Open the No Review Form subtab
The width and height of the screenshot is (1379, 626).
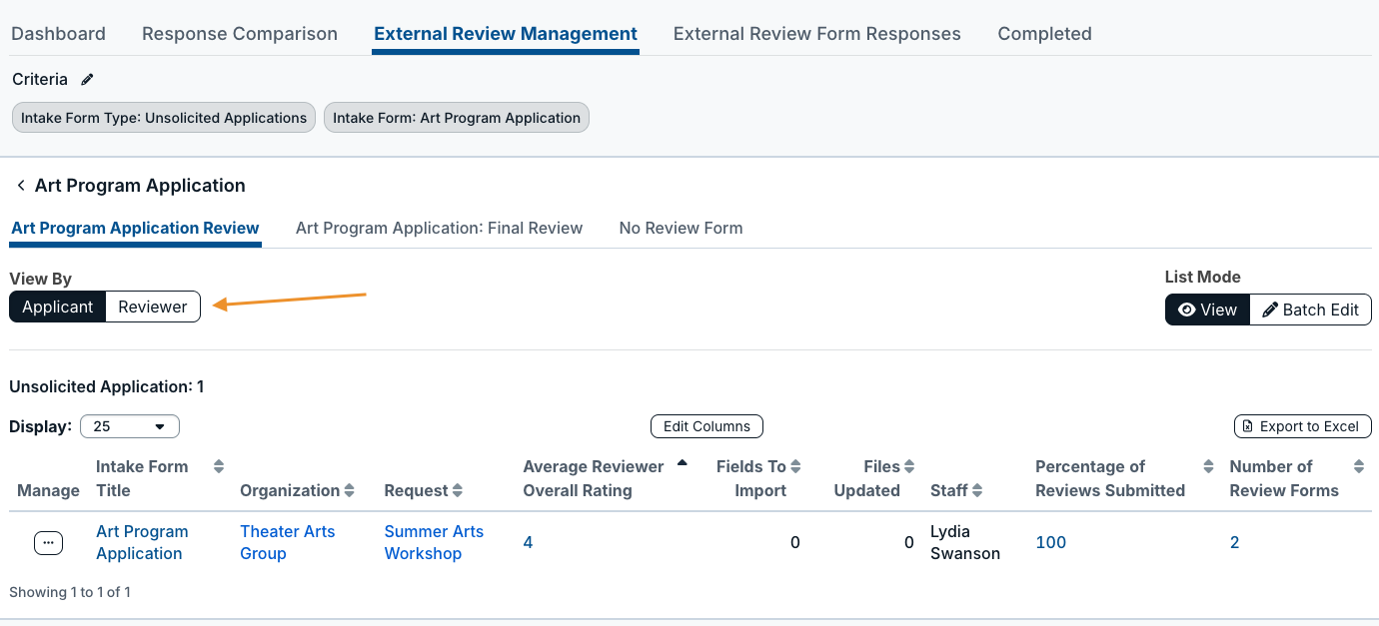pyautogui.click(x=681, y=228)
